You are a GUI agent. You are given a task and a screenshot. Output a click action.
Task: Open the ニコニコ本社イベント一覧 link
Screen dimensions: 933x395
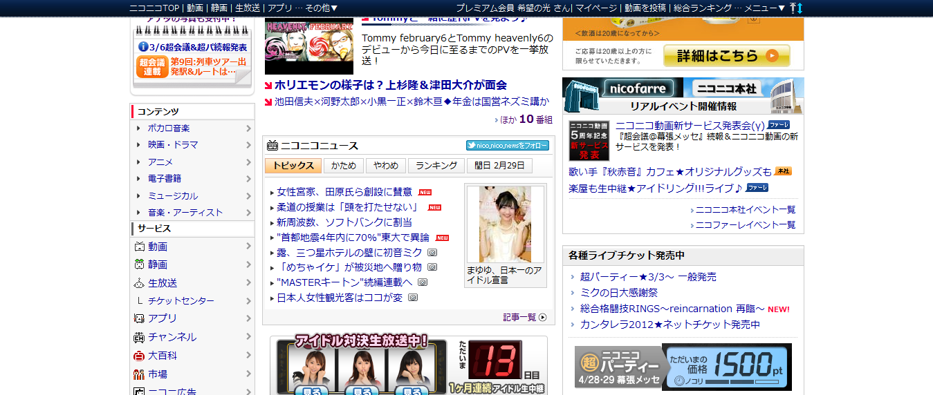pos(746,209)
